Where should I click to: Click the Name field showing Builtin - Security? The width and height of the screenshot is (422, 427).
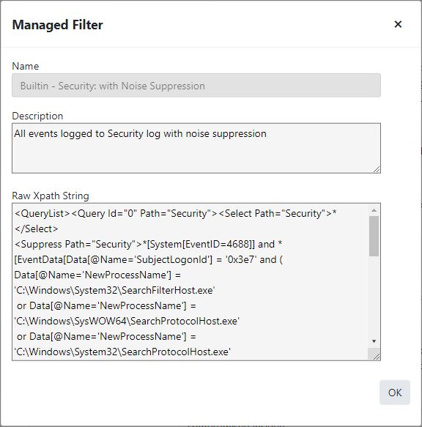(x=196, y=85)
